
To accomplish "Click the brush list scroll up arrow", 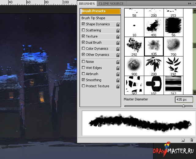I will pos(194,11).
